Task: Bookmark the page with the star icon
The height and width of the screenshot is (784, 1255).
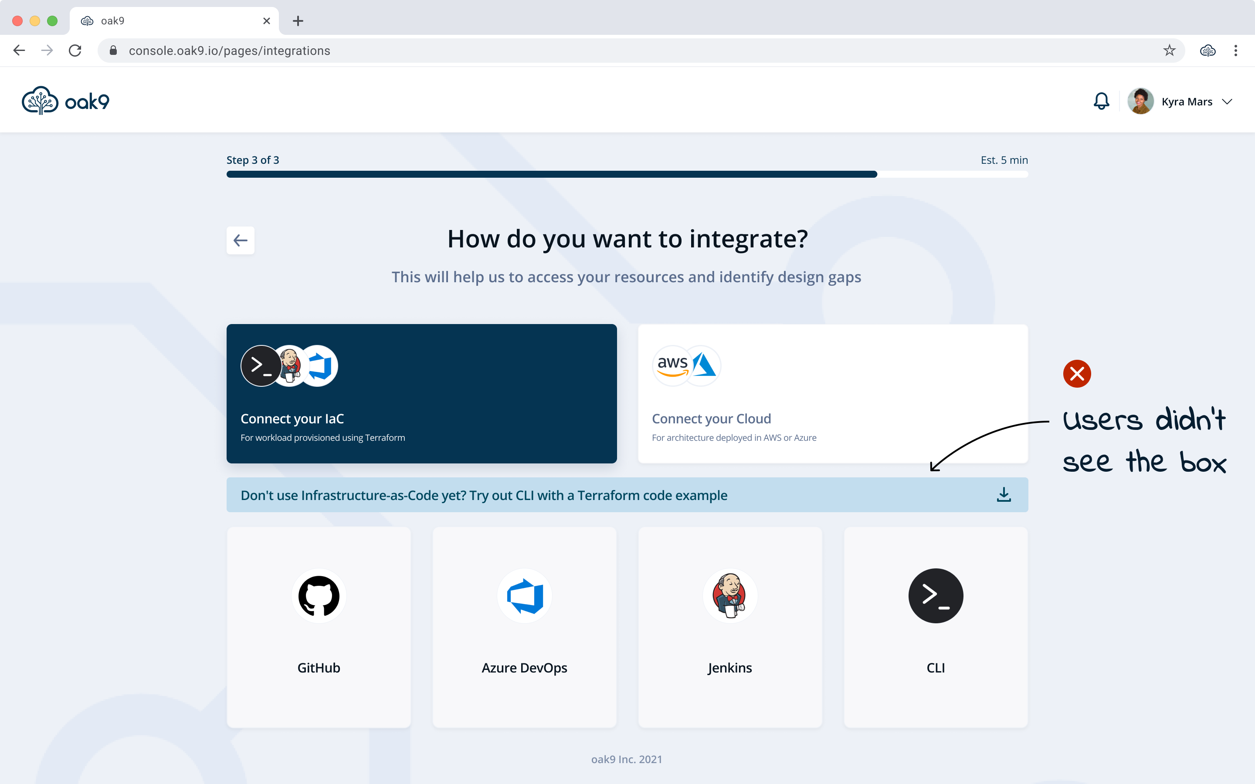Action: coord(1169,50)
